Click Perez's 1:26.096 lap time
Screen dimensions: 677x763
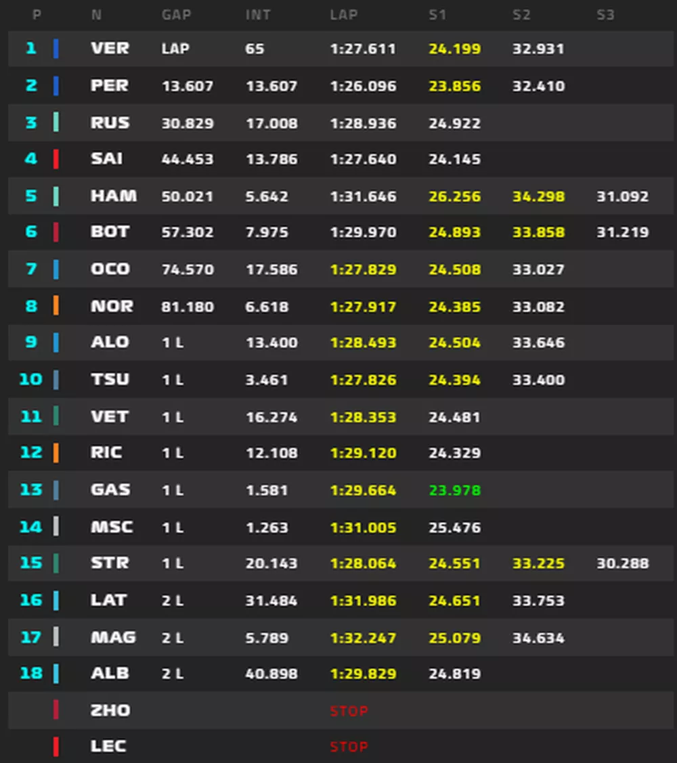[363, 87]
